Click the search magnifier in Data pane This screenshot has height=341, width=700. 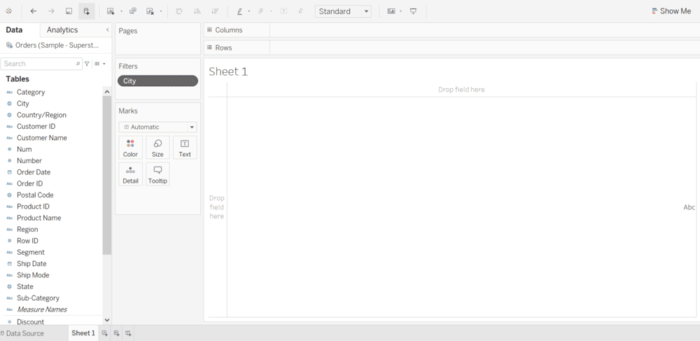coord(78,64)
